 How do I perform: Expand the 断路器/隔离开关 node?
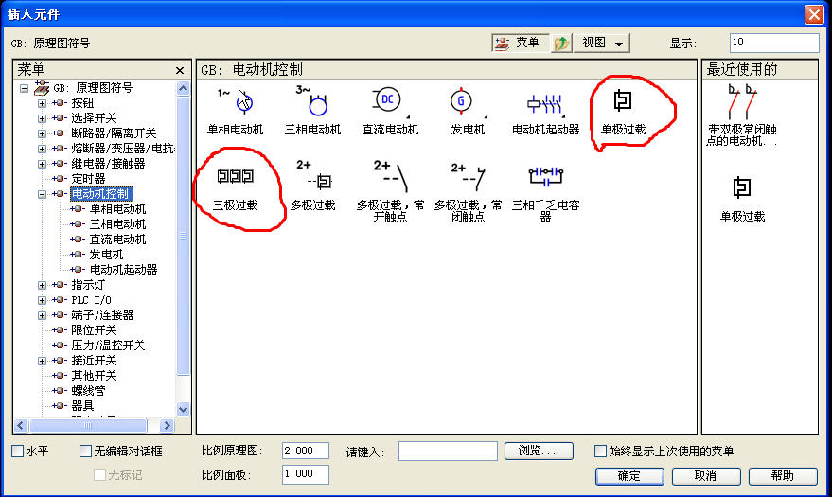coord(42,133)
